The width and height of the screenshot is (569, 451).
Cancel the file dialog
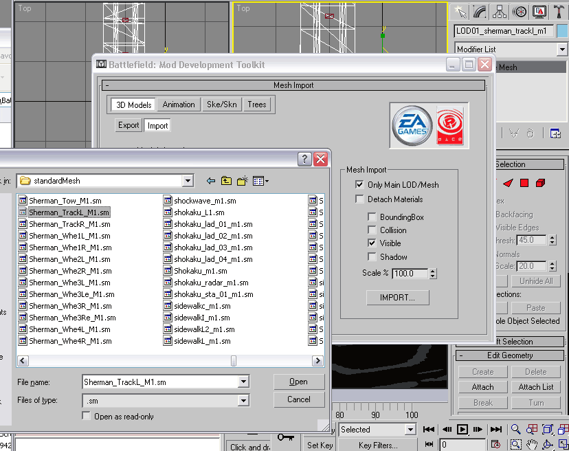pyautogui.click(x=299, y=399)
